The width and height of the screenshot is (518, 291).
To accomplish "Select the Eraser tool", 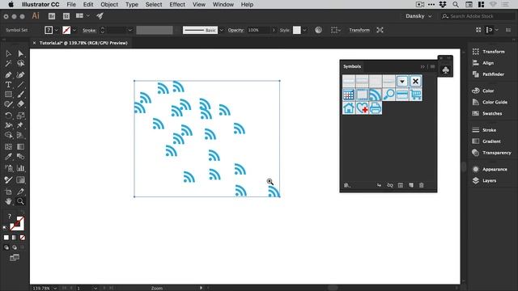I will 20,104.
